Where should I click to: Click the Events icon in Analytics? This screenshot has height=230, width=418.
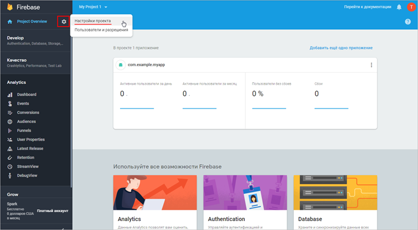pyautogui.click(x=10, y=104)
